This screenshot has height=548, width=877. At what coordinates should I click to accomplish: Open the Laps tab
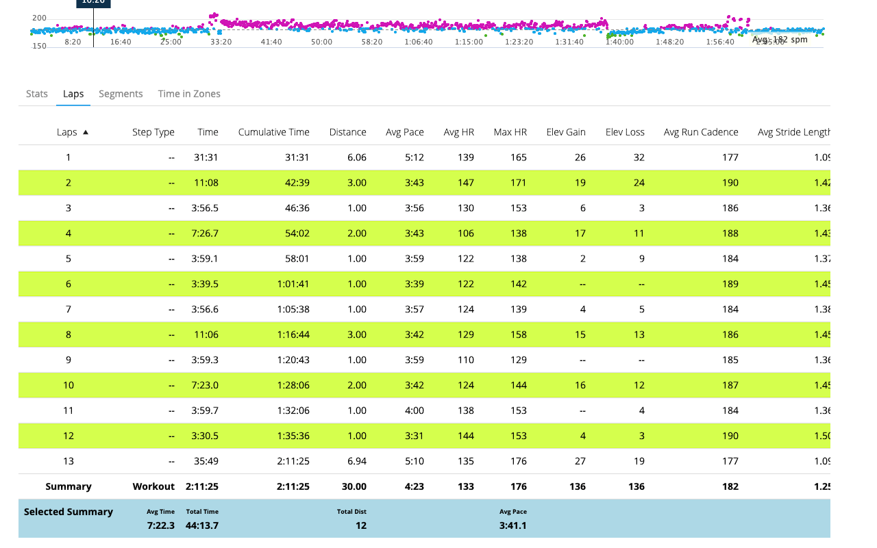pos(73,94)
